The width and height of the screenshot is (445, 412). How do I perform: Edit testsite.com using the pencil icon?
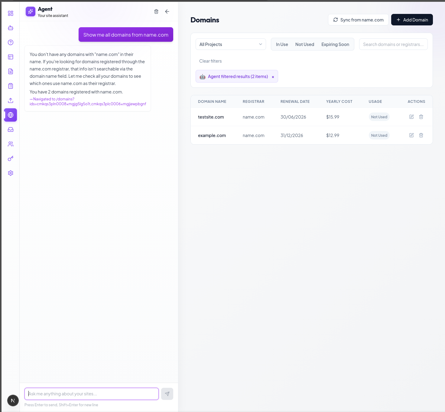coord(411,117)
